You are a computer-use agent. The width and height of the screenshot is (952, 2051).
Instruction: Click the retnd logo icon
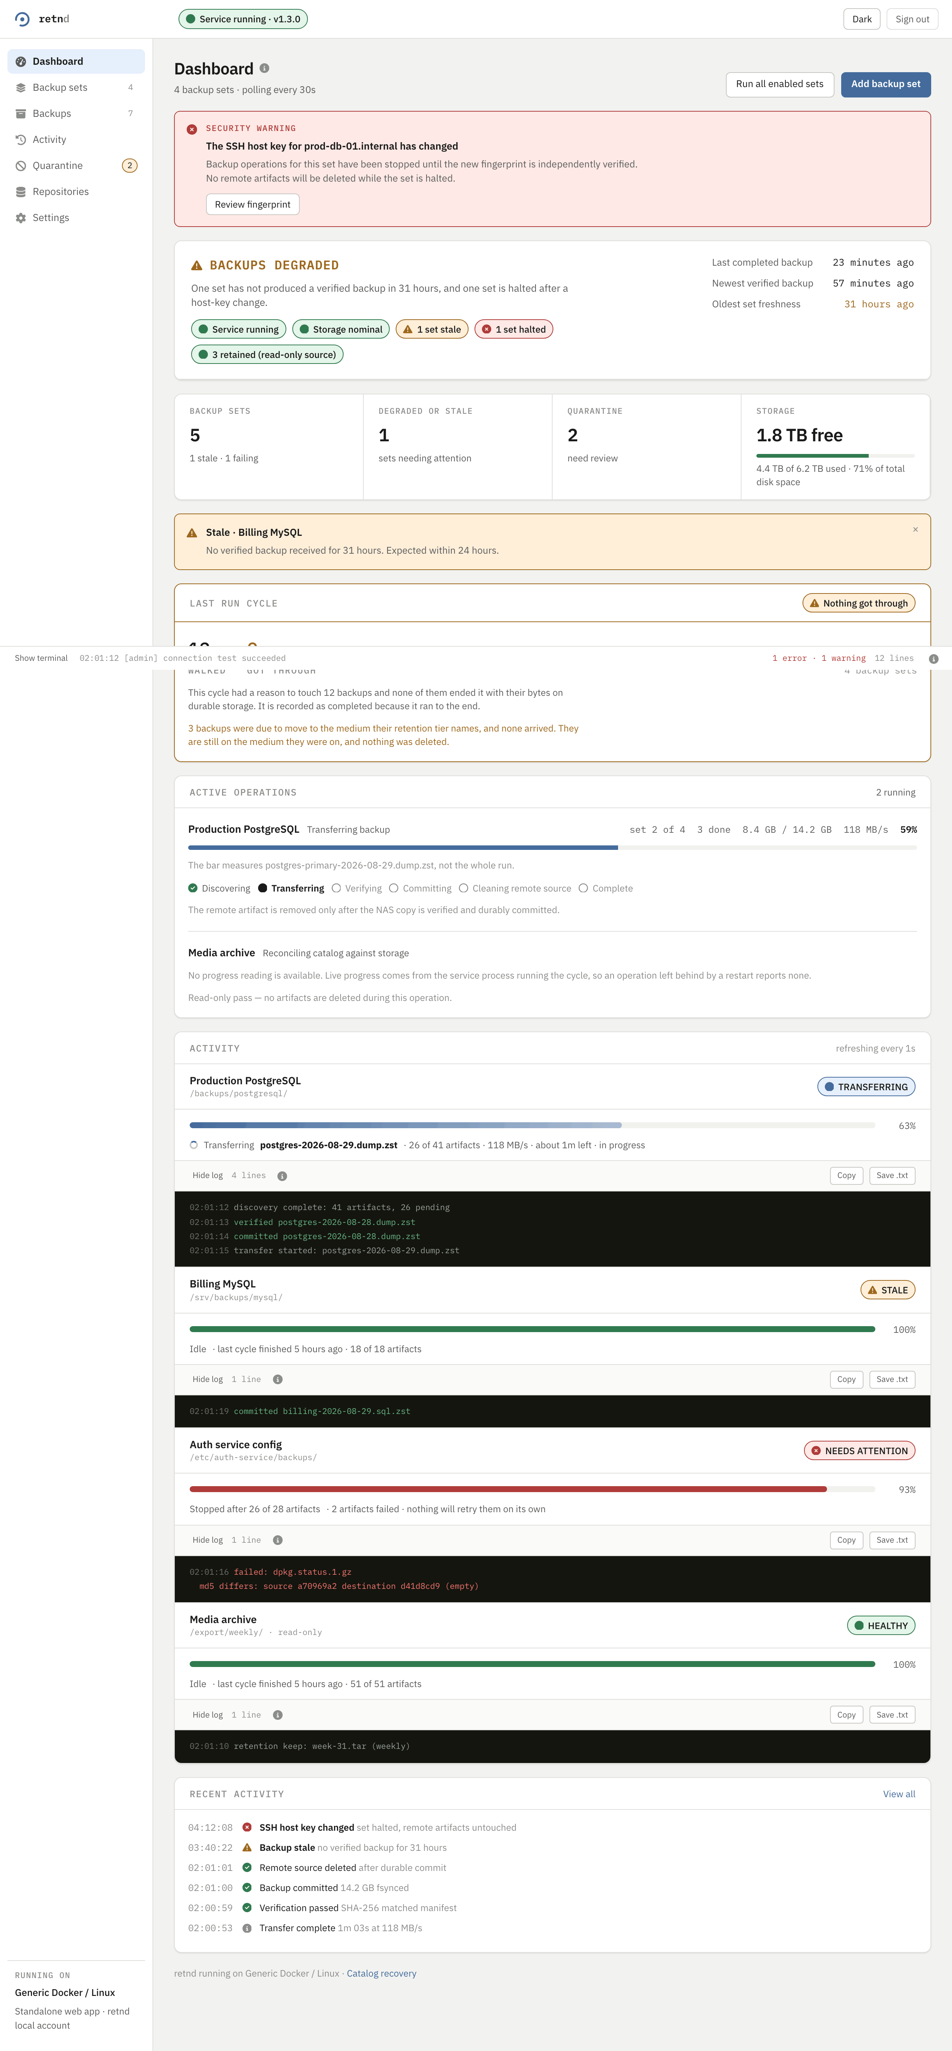[x=22, y=19]
